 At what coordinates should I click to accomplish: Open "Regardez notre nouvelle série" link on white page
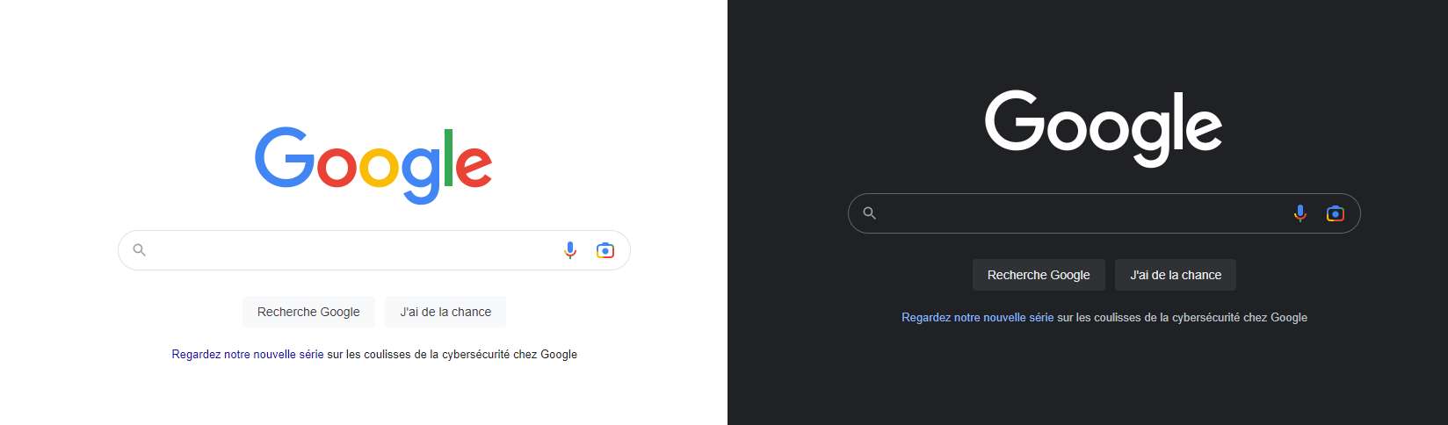click(248, 355)
